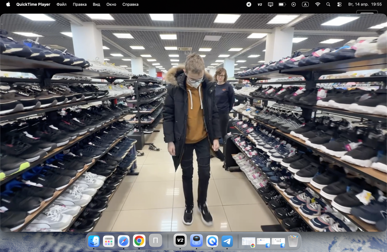Open Control Center toggles icon
This screenshot has width=387, height=252.
coord(339,5)
